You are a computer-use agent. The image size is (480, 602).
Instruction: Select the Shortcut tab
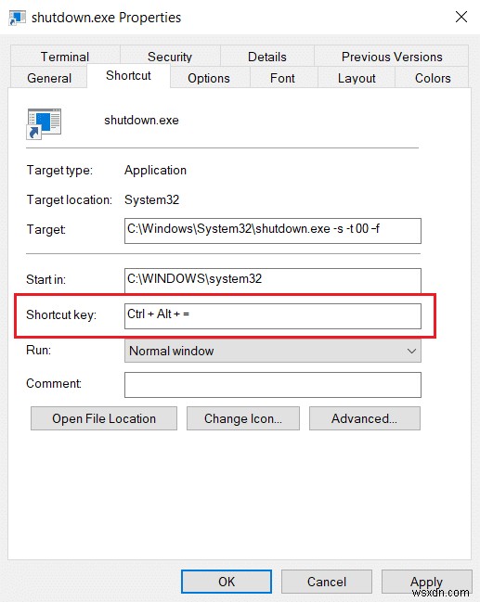pos(128,76)
